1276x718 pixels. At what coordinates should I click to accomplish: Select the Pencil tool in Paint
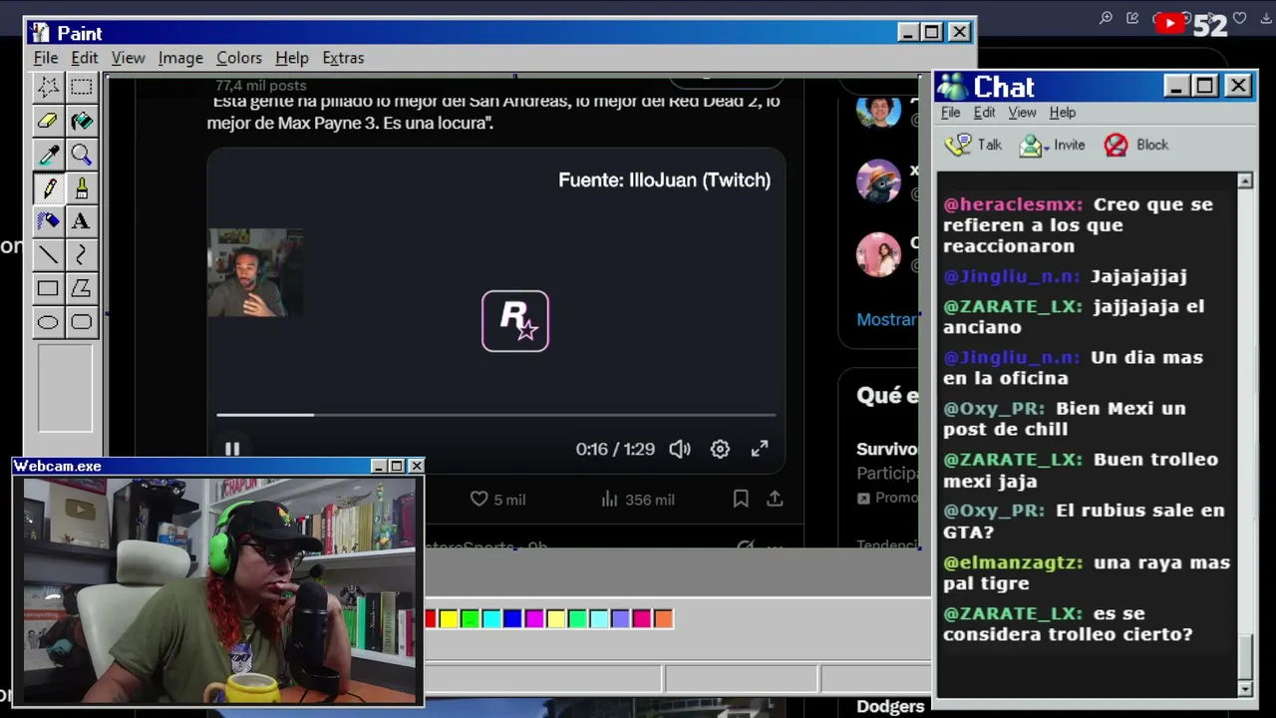48,187
